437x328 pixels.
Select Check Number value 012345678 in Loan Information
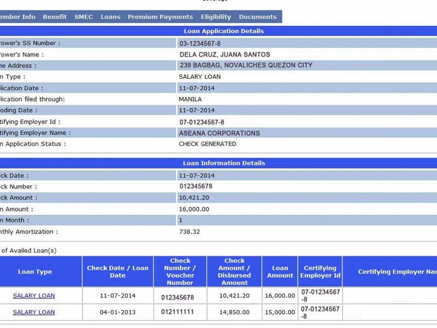196,186
